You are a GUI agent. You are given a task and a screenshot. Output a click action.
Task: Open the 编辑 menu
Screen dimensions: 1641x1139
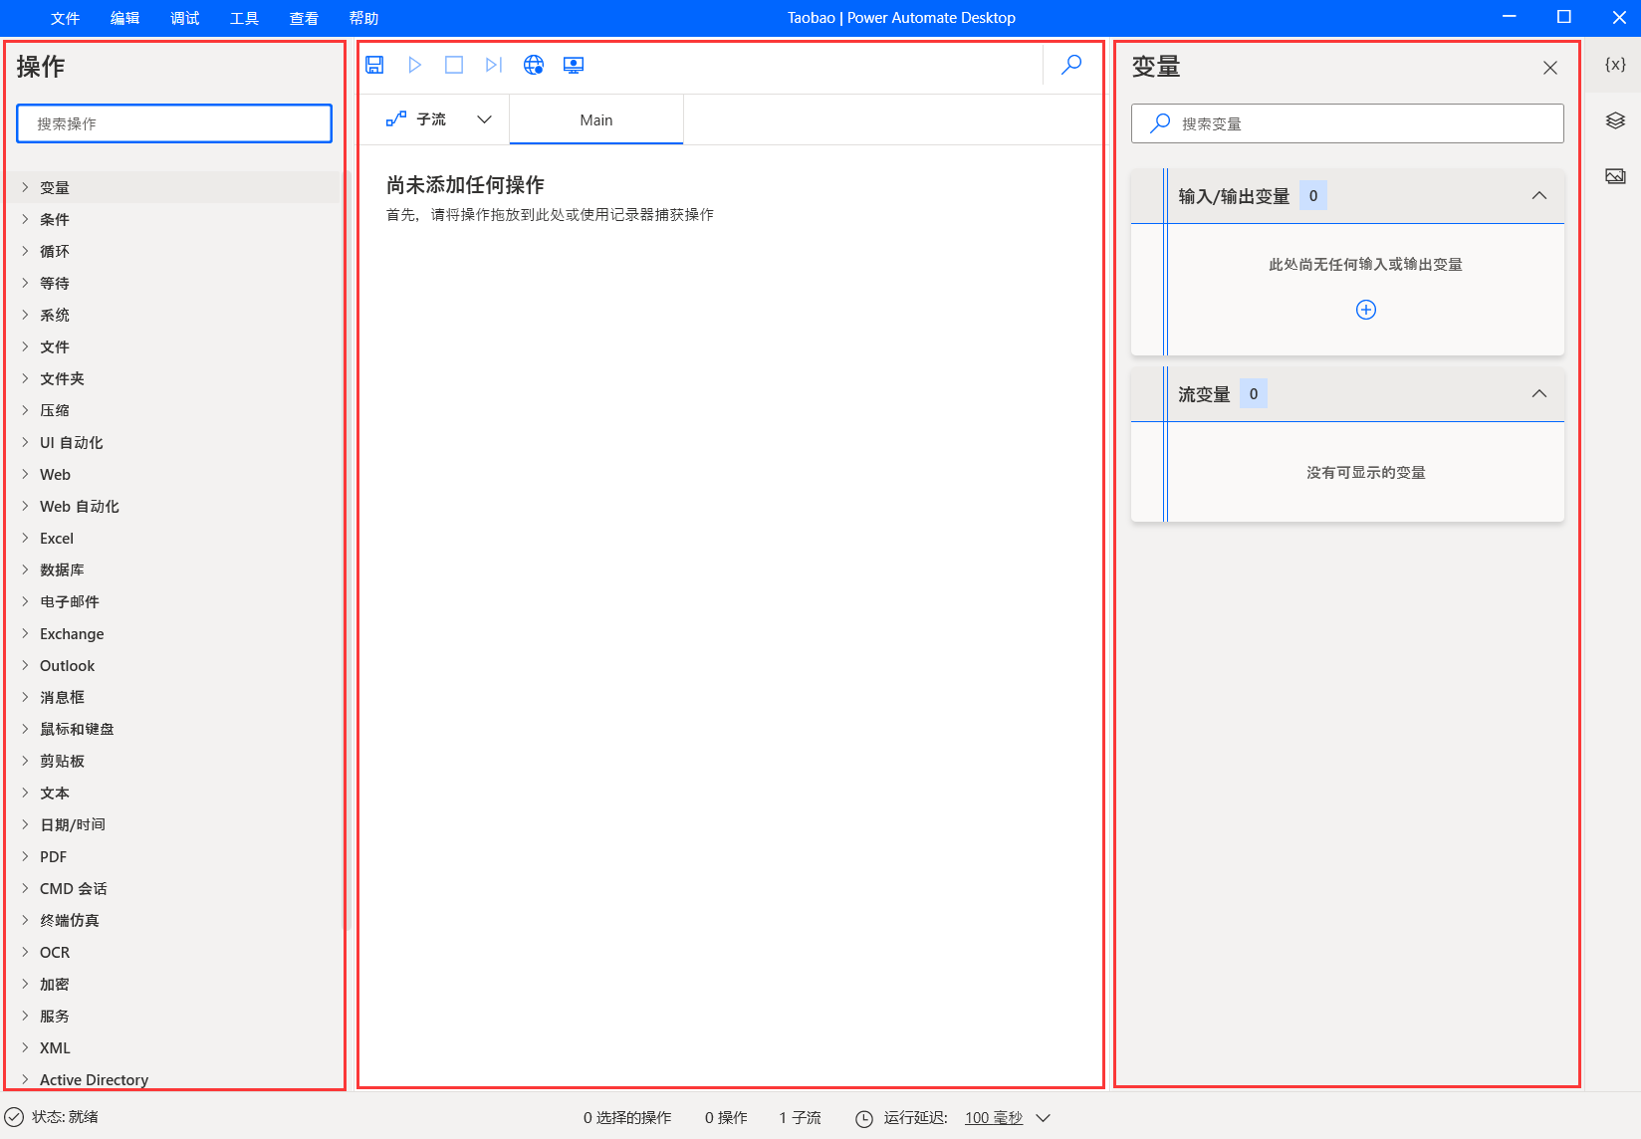click(124, 18)
